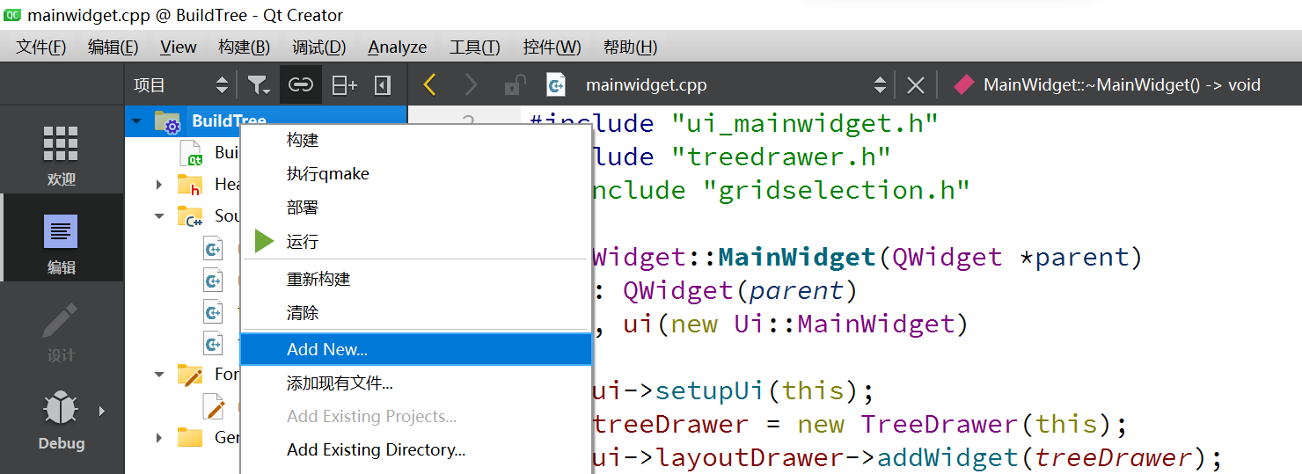Viewport: 1302px width, 474px height.
Task: Open the 调试(D) menu
Action: (x=318, y=47)
